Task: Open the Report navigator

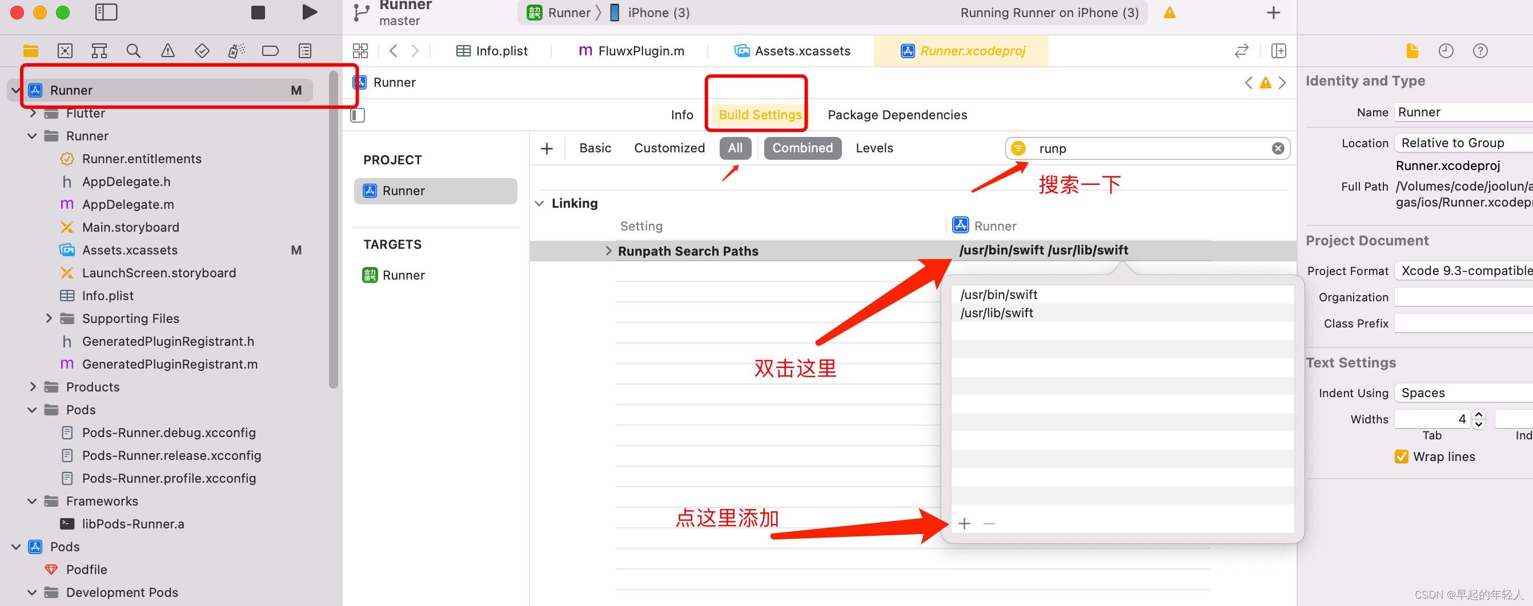Action: pos(304,51)
